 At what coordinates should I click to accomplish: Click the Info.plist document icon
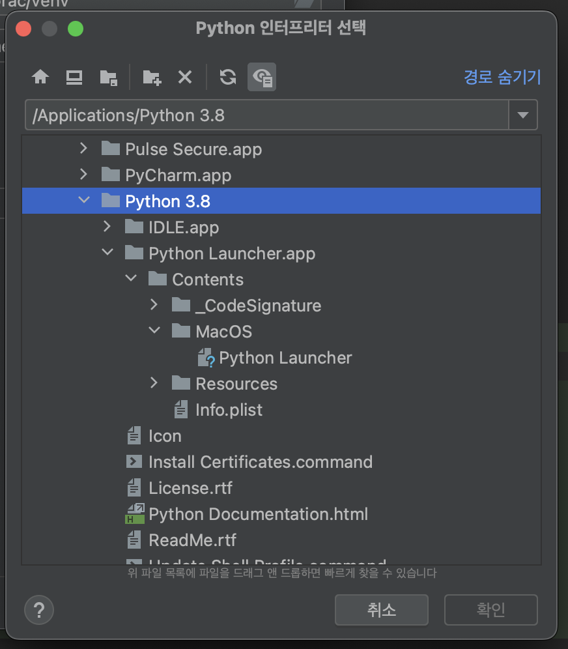click(181, 409)
